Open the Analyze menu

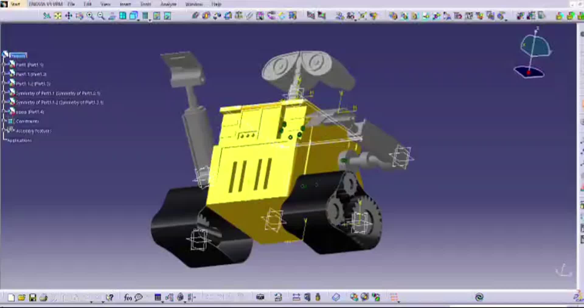[169, 4]
